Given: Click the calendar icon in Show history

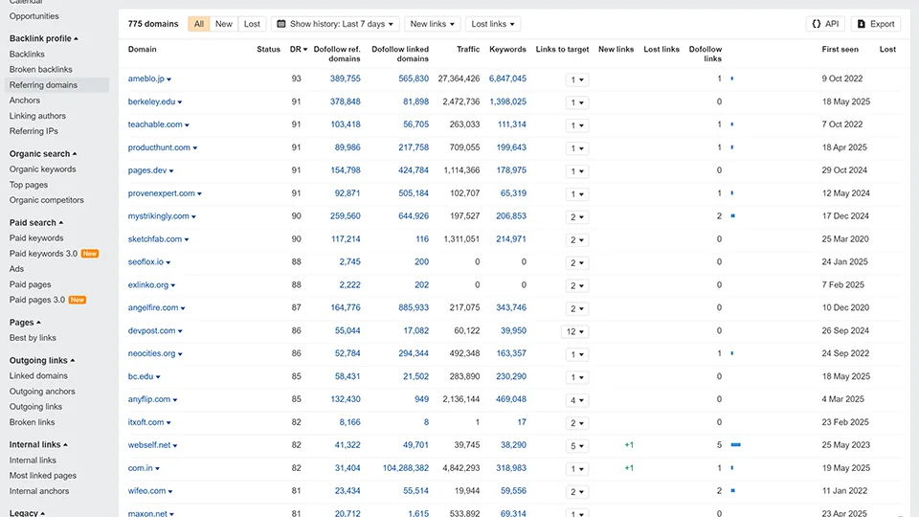Looking at the screenshot, I should 281,24.
